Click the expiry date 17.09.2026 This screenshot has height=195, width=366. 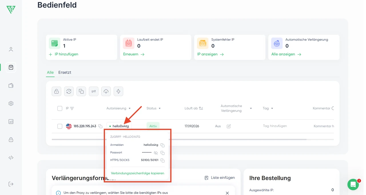192,126
